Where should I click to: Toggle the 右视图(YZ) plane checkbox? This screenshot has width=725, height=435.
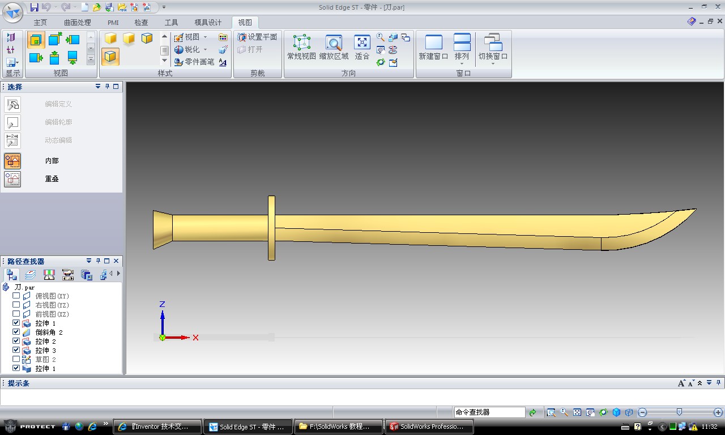click(16, 305)
